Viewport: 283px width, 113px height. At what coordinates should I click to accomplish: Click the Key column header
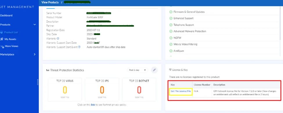pos(173,85)
